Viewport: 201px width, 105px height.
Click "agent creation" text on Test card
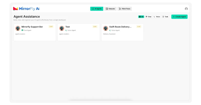pyautogui.click(x=64, y=34)
